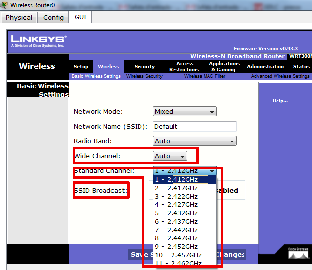Screen dimensions: 312x270
Task: Switch to the Config tab
Action: (53, 18)
